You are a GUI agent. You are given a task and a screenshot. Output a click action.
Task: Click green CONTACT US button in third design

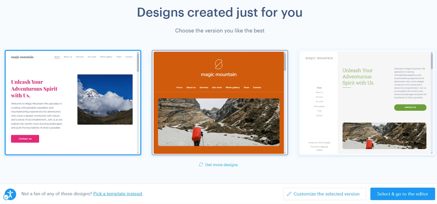click(410, 107)
